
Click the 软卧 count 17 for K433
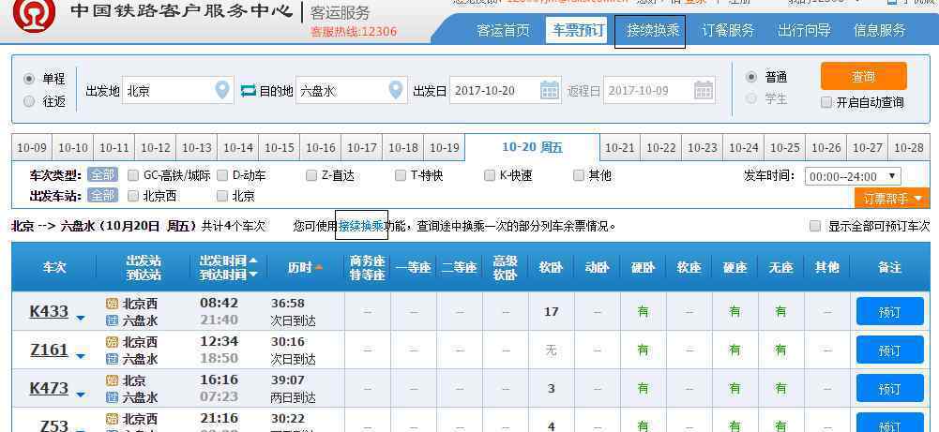552,312
